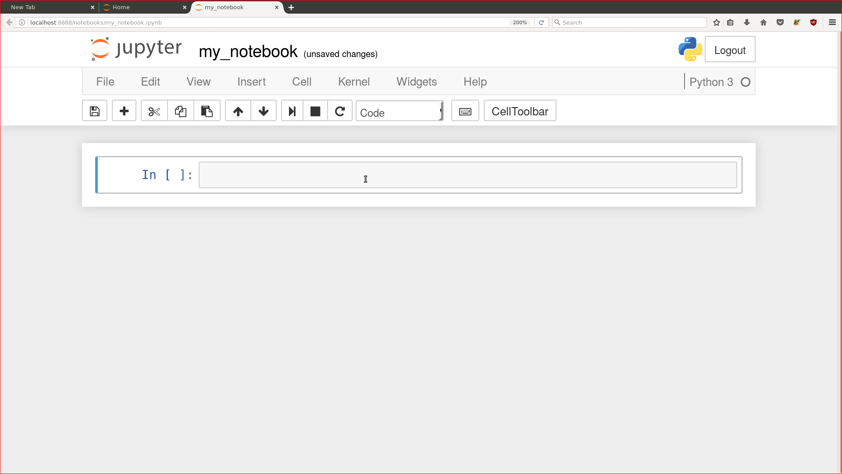842x474 pixels.
Task: Open the Edit menu
Action: click(x=150, y=82)
